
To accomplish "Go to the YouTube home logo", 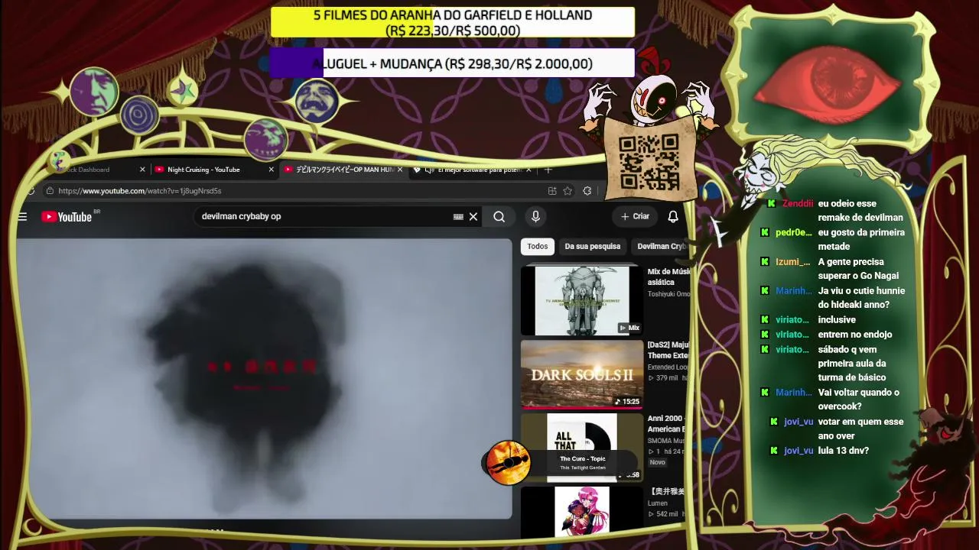I will 67,217.
